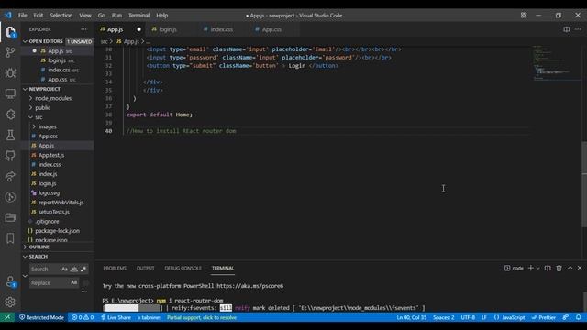
Task: Open the Explorer view in activity bar
Action: [10, 32]
